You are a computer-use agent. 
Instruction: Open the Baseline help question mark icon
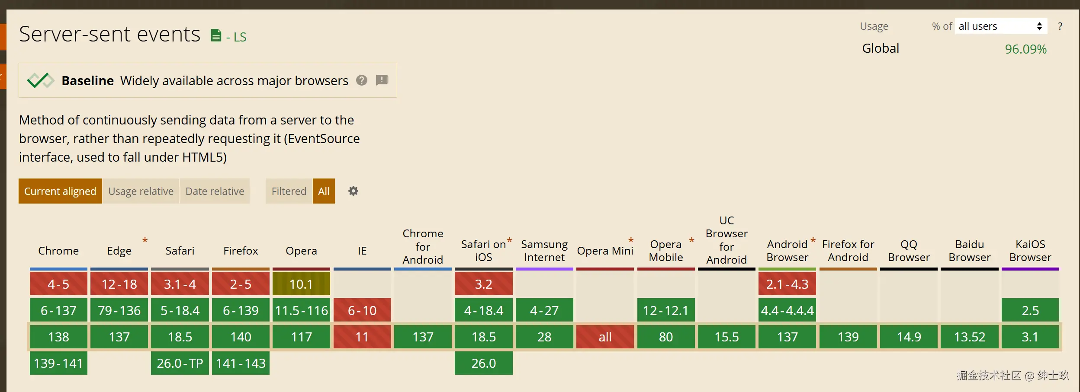[362, 80]
